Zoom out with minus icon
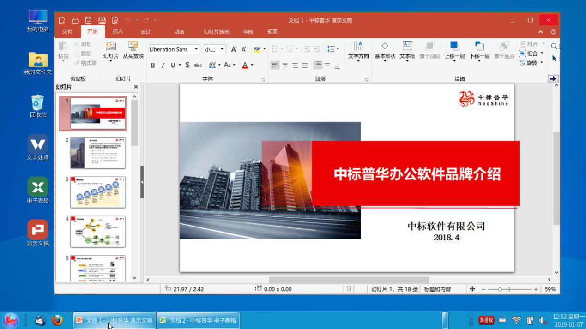The width and height of the screenshot is (586, 329). tap(483, 289)
